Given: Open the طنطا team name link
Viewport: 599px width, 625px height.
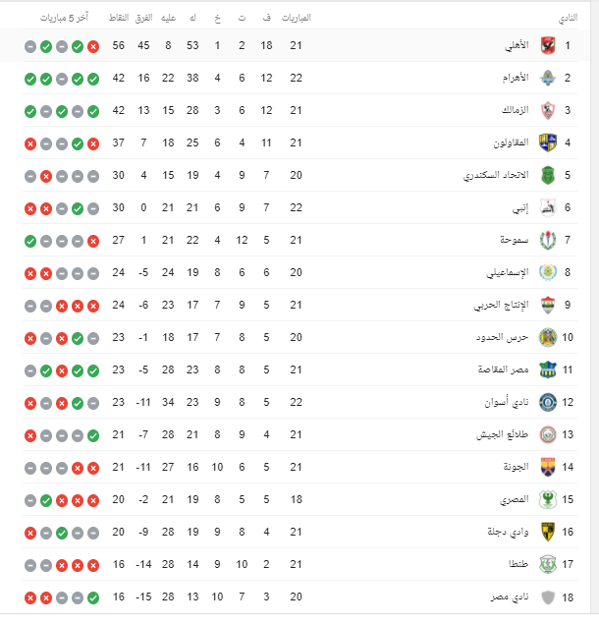Looking at the screenshot, I should (518, 564).
